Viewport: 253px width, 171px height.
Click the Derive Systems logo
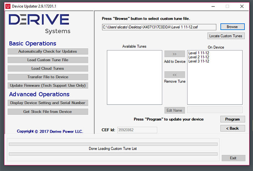(x=39, y=24)
